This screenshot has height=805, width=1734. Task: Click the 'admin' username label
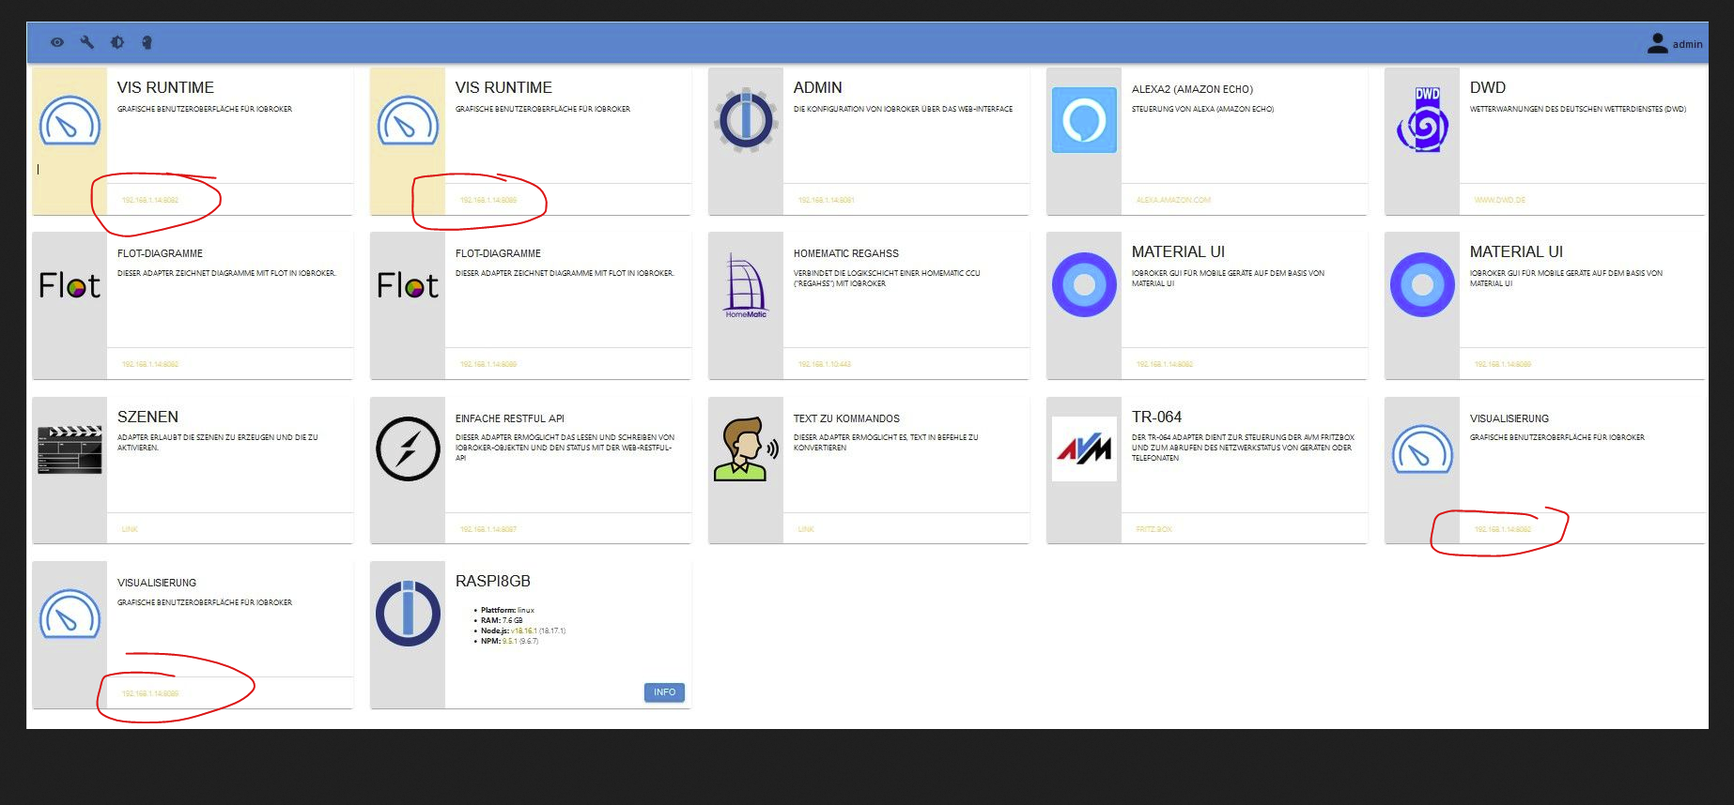tap(1687, 44)
